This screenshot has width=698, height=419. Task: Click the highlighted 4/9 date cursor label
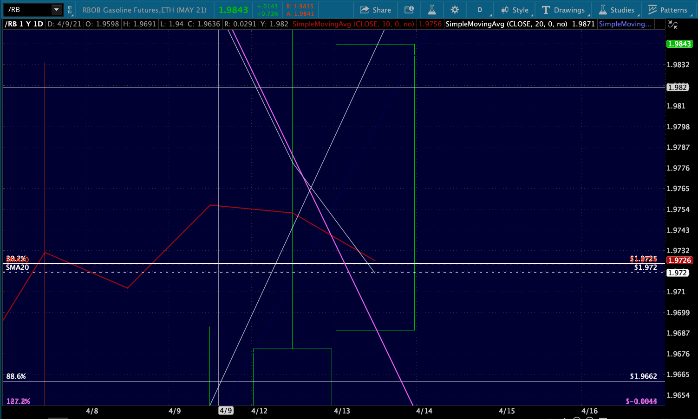click(x=226, y=411)
